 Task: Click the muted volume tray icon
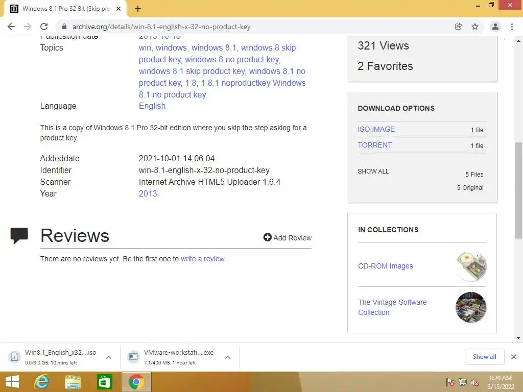tap(475, 382)
